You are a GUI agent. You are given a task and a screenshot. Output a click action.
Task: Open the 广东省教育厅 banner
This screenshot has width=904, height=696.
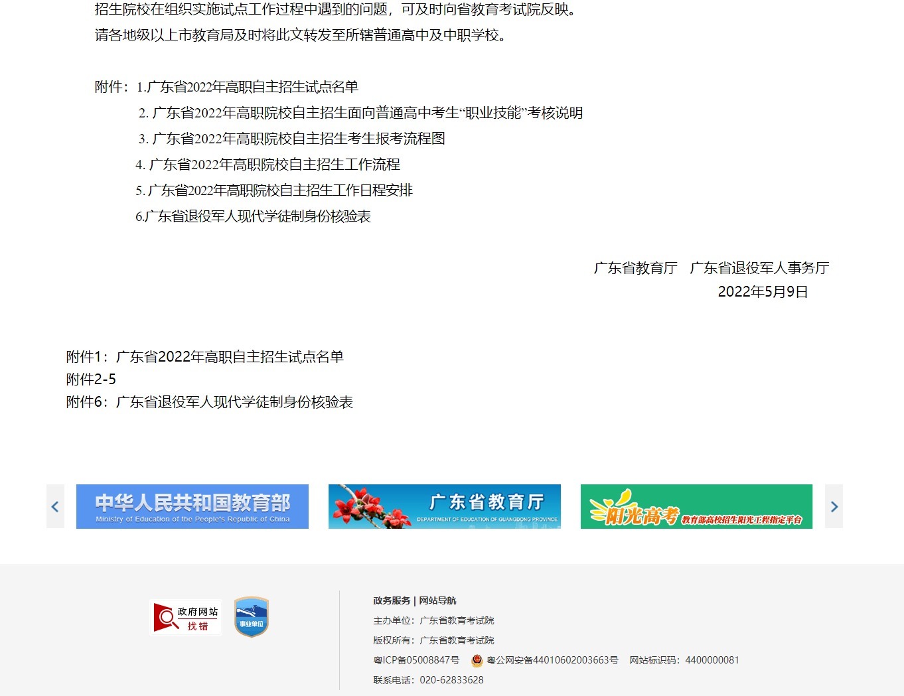[x=445, y=506]
